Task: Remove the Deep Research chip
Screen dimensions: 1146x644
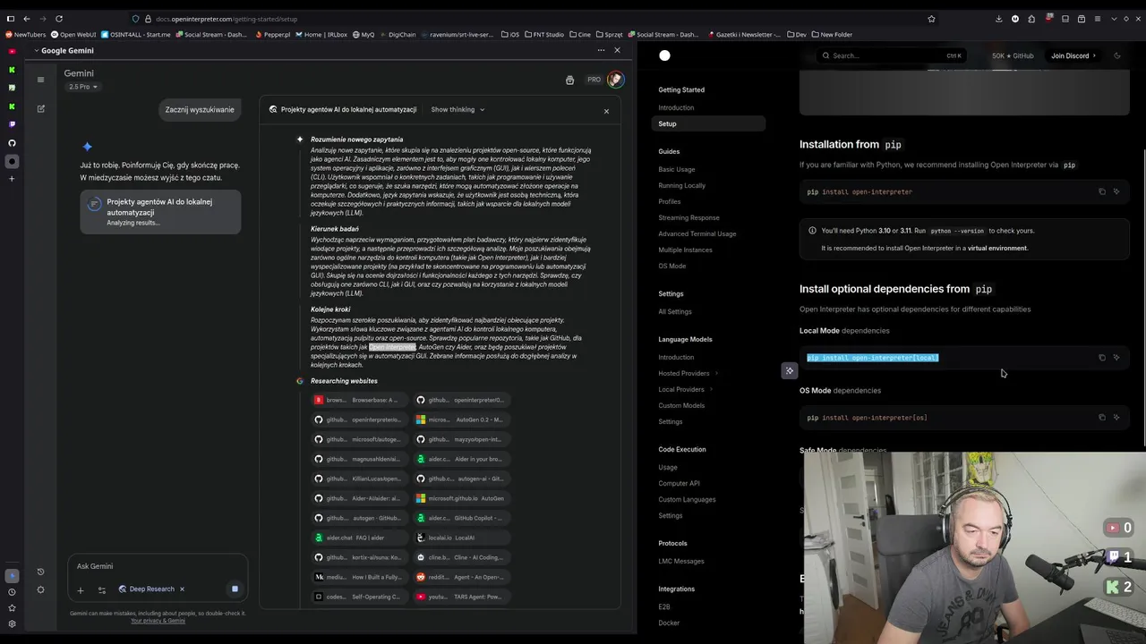Action: click(x=182, y=589)
